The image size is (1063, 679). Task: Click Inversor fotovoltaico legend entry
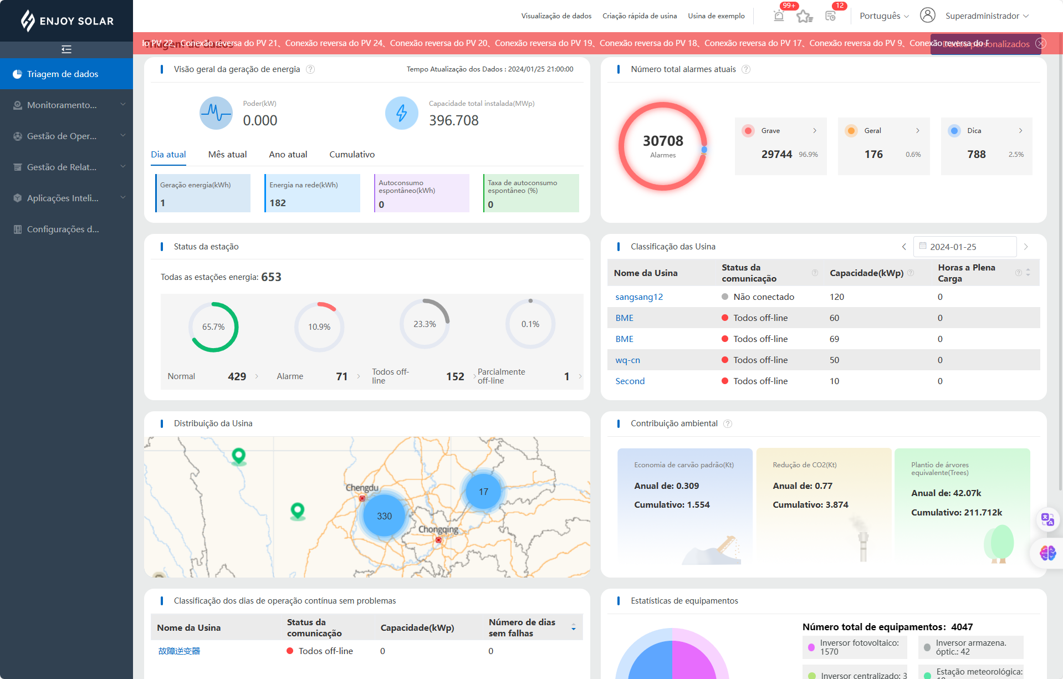click(x=854, y=647)
